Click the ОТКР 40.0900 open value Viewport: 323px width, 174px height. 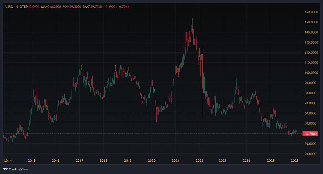coord(29,7)
